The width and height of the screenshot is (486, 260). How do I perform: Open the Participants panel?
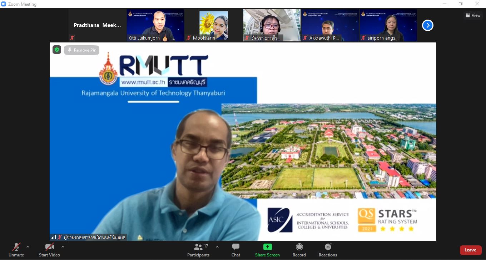tap(198, 250)
